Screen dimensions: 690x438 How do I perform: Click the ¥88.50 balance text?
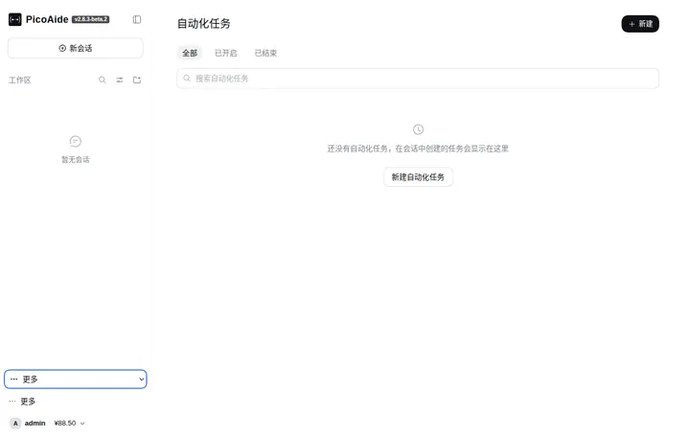pos(65,423)
